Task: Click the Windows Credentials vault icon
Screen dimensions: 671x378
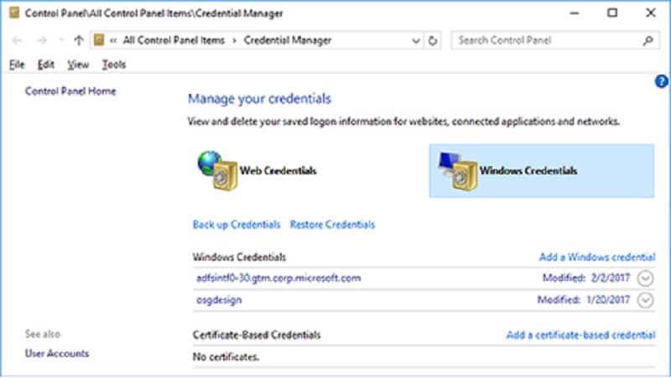Action: point(458,169)
